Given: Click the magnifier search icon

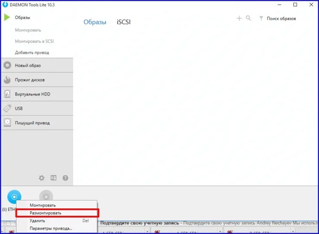Looking at the screenshot, I should click(248, 18).
